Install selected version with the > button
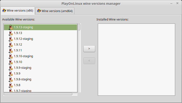 click(89, 49)
